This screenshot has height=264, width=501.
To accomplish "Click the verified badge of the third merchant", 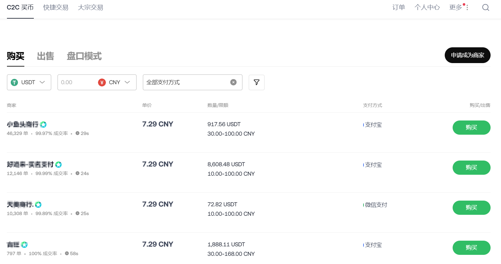I will pos(38,205).
